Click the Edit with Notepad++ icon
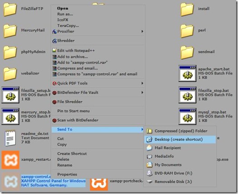238x194 pixels. pyautogui.click(x=54, y=50)
